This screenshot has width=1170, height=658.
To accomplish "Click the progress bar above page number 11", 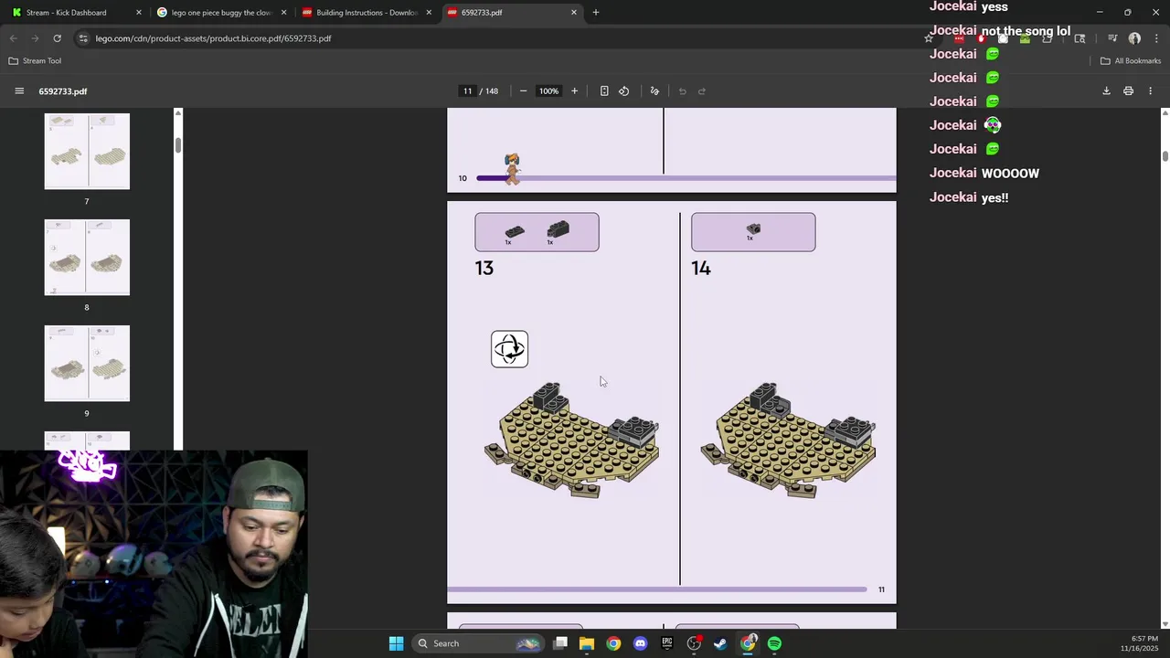I will click(x=656, y=589).
